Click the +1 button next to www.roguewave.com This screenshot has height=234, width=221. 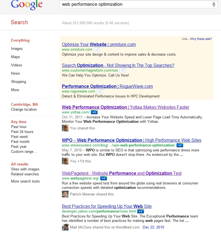pyautogui.click(x=100, y=91)
